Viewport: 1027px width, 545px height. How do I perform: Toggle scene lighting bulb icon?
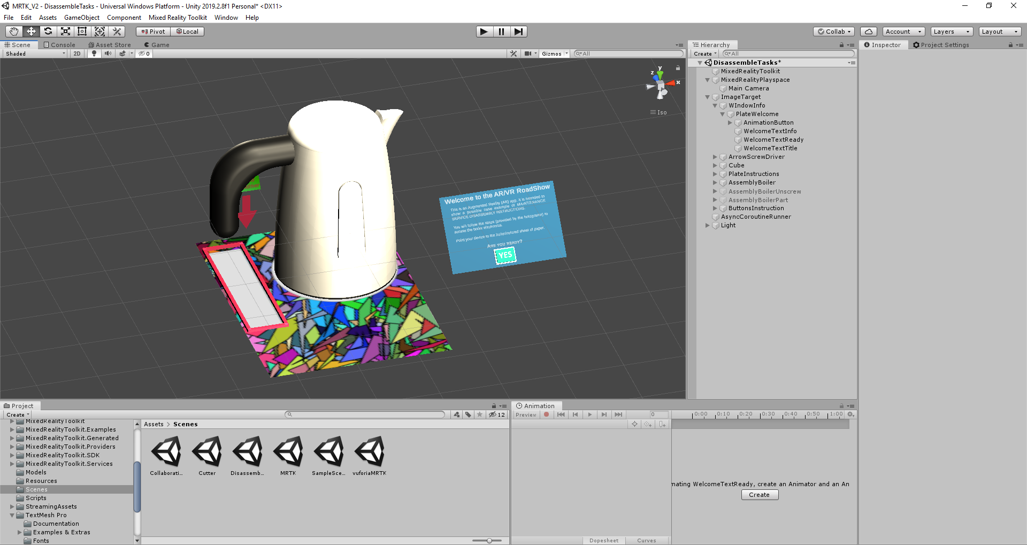(94, 53)
